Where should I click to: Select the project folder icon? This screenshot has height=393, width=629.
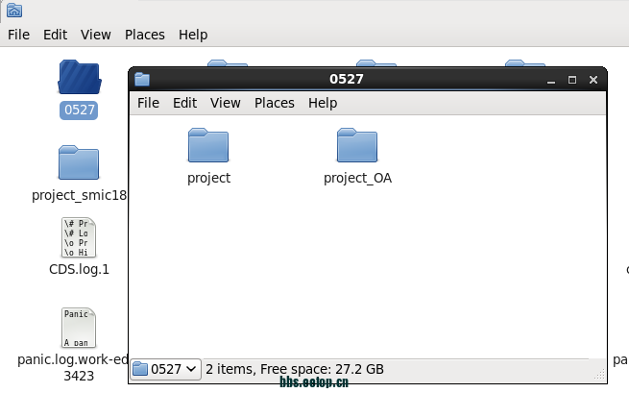pos(208,145)
